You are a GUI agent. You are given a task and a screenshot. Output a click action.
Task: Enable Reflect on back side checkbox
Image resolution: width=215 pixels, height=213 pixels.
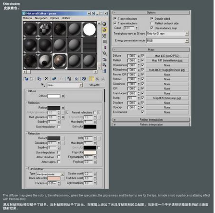pyautogui.click(x=152, y=23)
